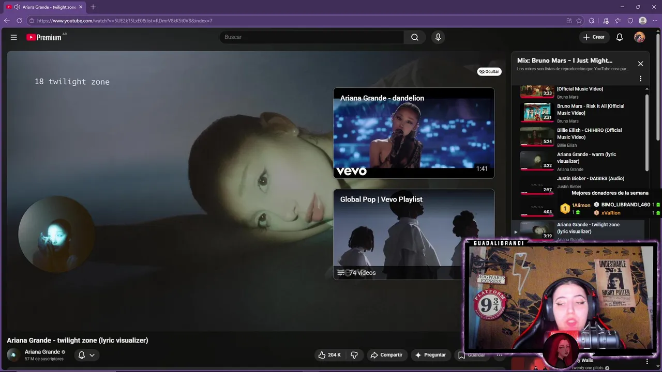The width and height of the screenshot is (662, 372).
Task: Open the Preguntar AI button
Action: click(x=430, y=355)
